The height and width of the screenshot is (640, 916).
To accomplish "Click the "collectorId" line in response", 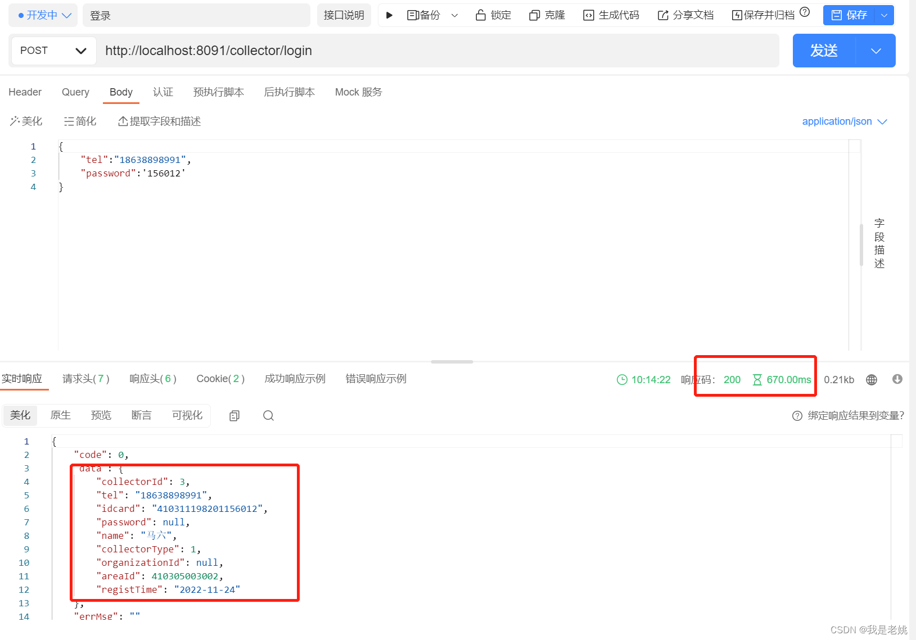I will click(143, 482).
